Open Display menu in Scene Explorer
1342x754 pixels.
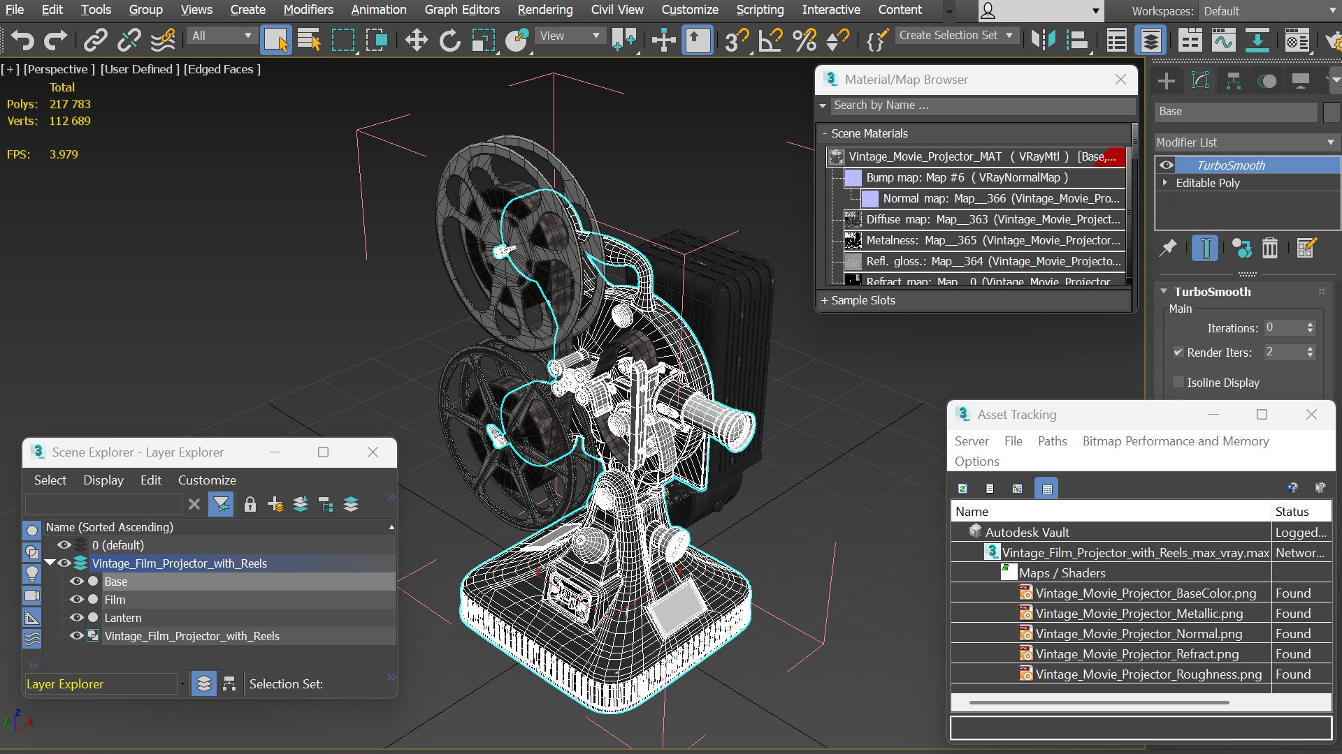pyautogui.click(x=103, y=480)
